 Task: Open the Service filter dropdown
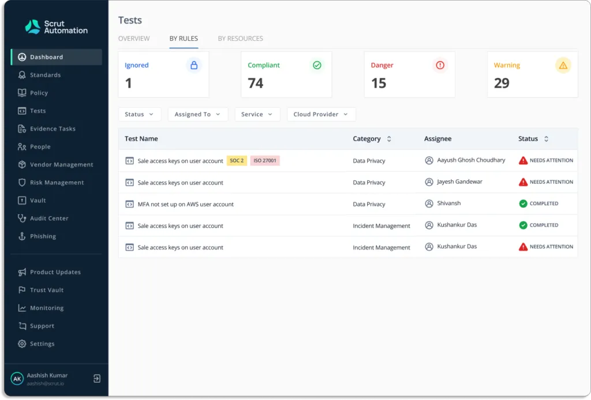click(257, 114)
